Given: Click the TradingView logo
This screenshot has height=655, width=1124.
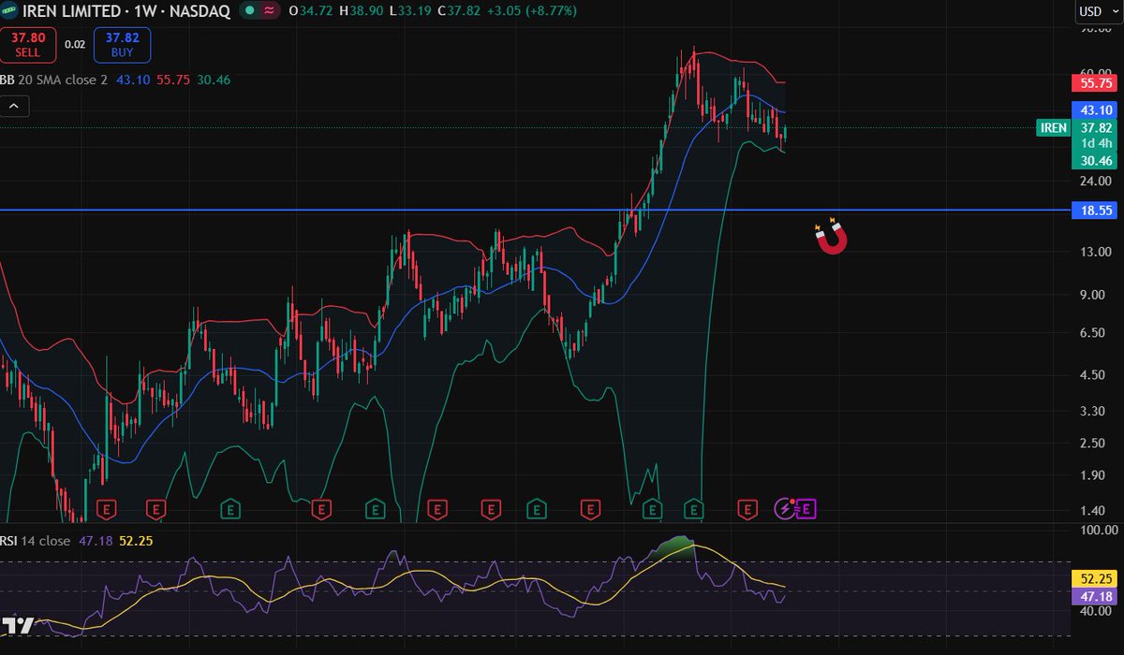Looking at the screenshot, I should click(17, 626).
